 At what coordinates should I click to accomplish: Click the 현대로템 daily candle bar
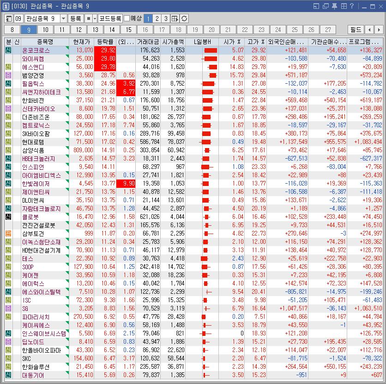[205, 142]
